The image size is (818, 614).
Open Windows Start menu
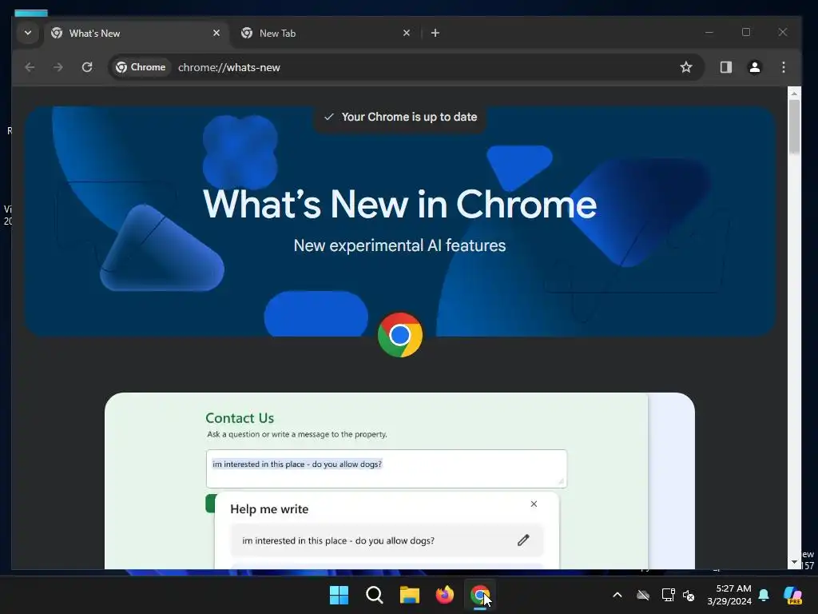click(339, 595)
